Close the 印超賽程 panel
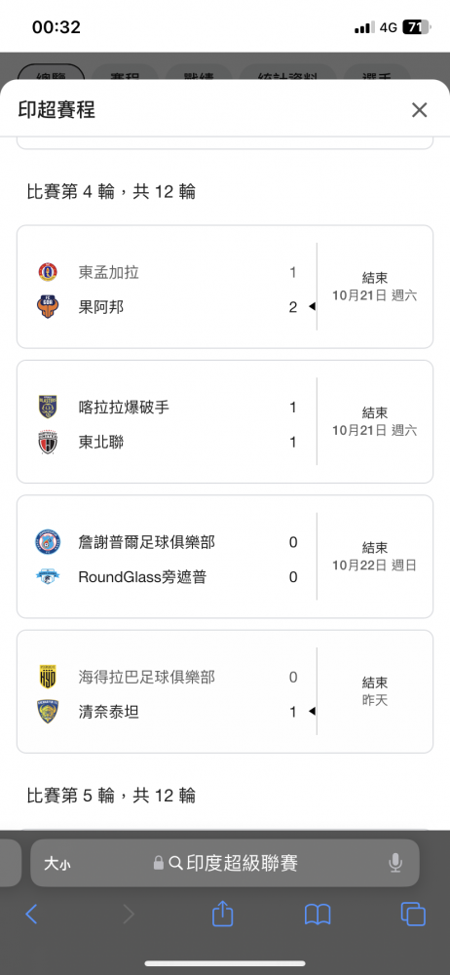This screenshot has width=450, height=975. (x=420, y=111)
